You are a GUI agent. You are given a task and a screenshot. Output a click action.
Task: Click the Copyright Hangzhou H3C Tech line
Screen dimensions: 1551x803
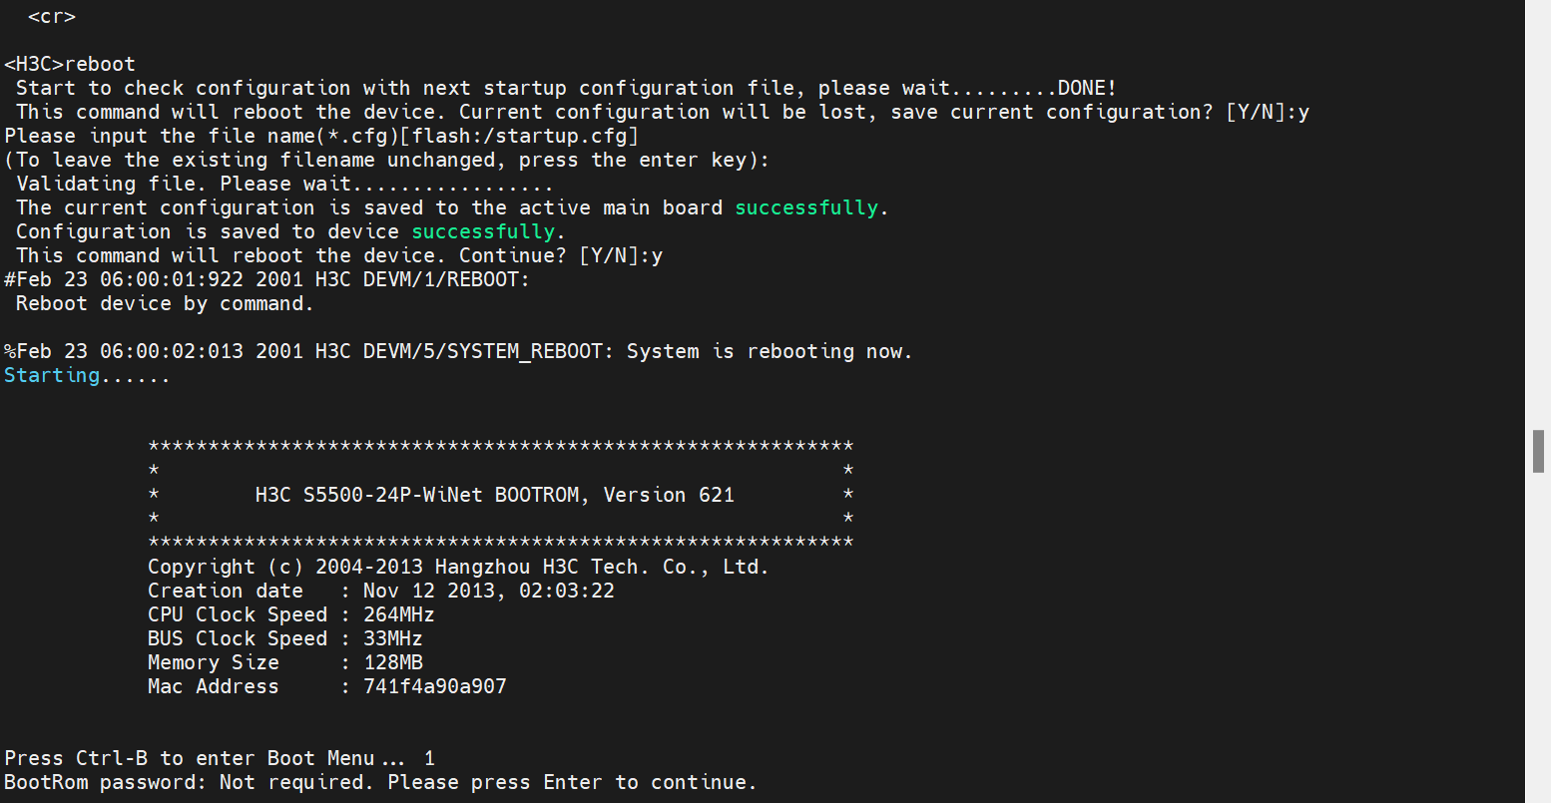457,568
